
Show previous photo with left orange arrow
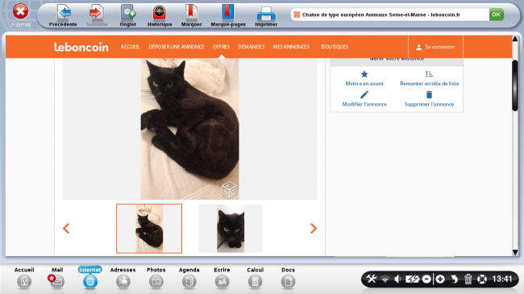pyautogui.click(x=66, y=229)
